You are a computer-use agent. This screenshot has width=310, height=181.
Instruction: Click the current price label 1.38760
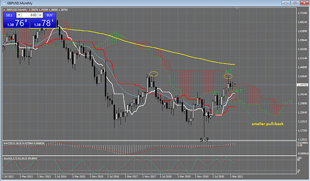(303, 85)
